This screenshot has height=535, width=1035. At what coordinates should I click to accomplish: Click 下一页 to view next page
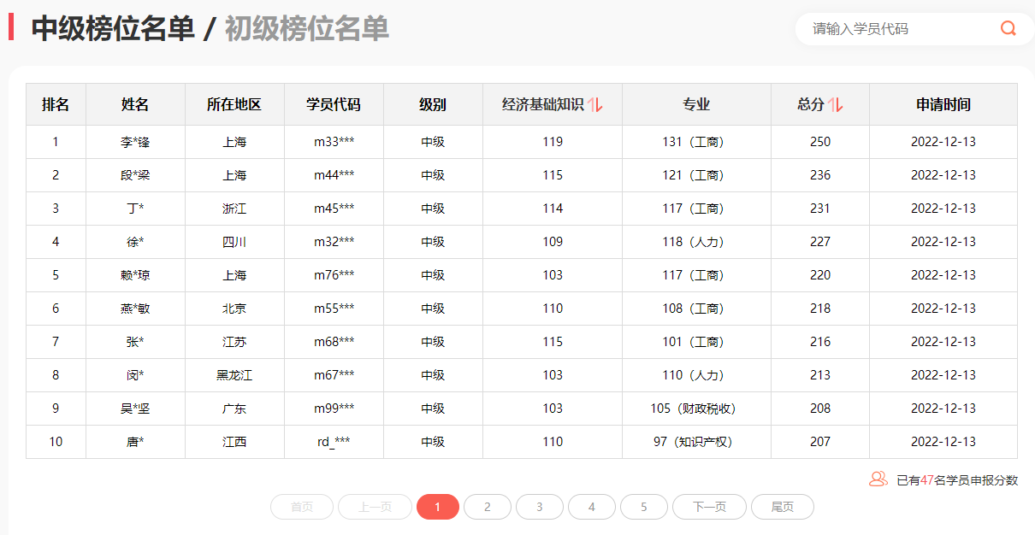pyautogui.click(x=708, y=507)
